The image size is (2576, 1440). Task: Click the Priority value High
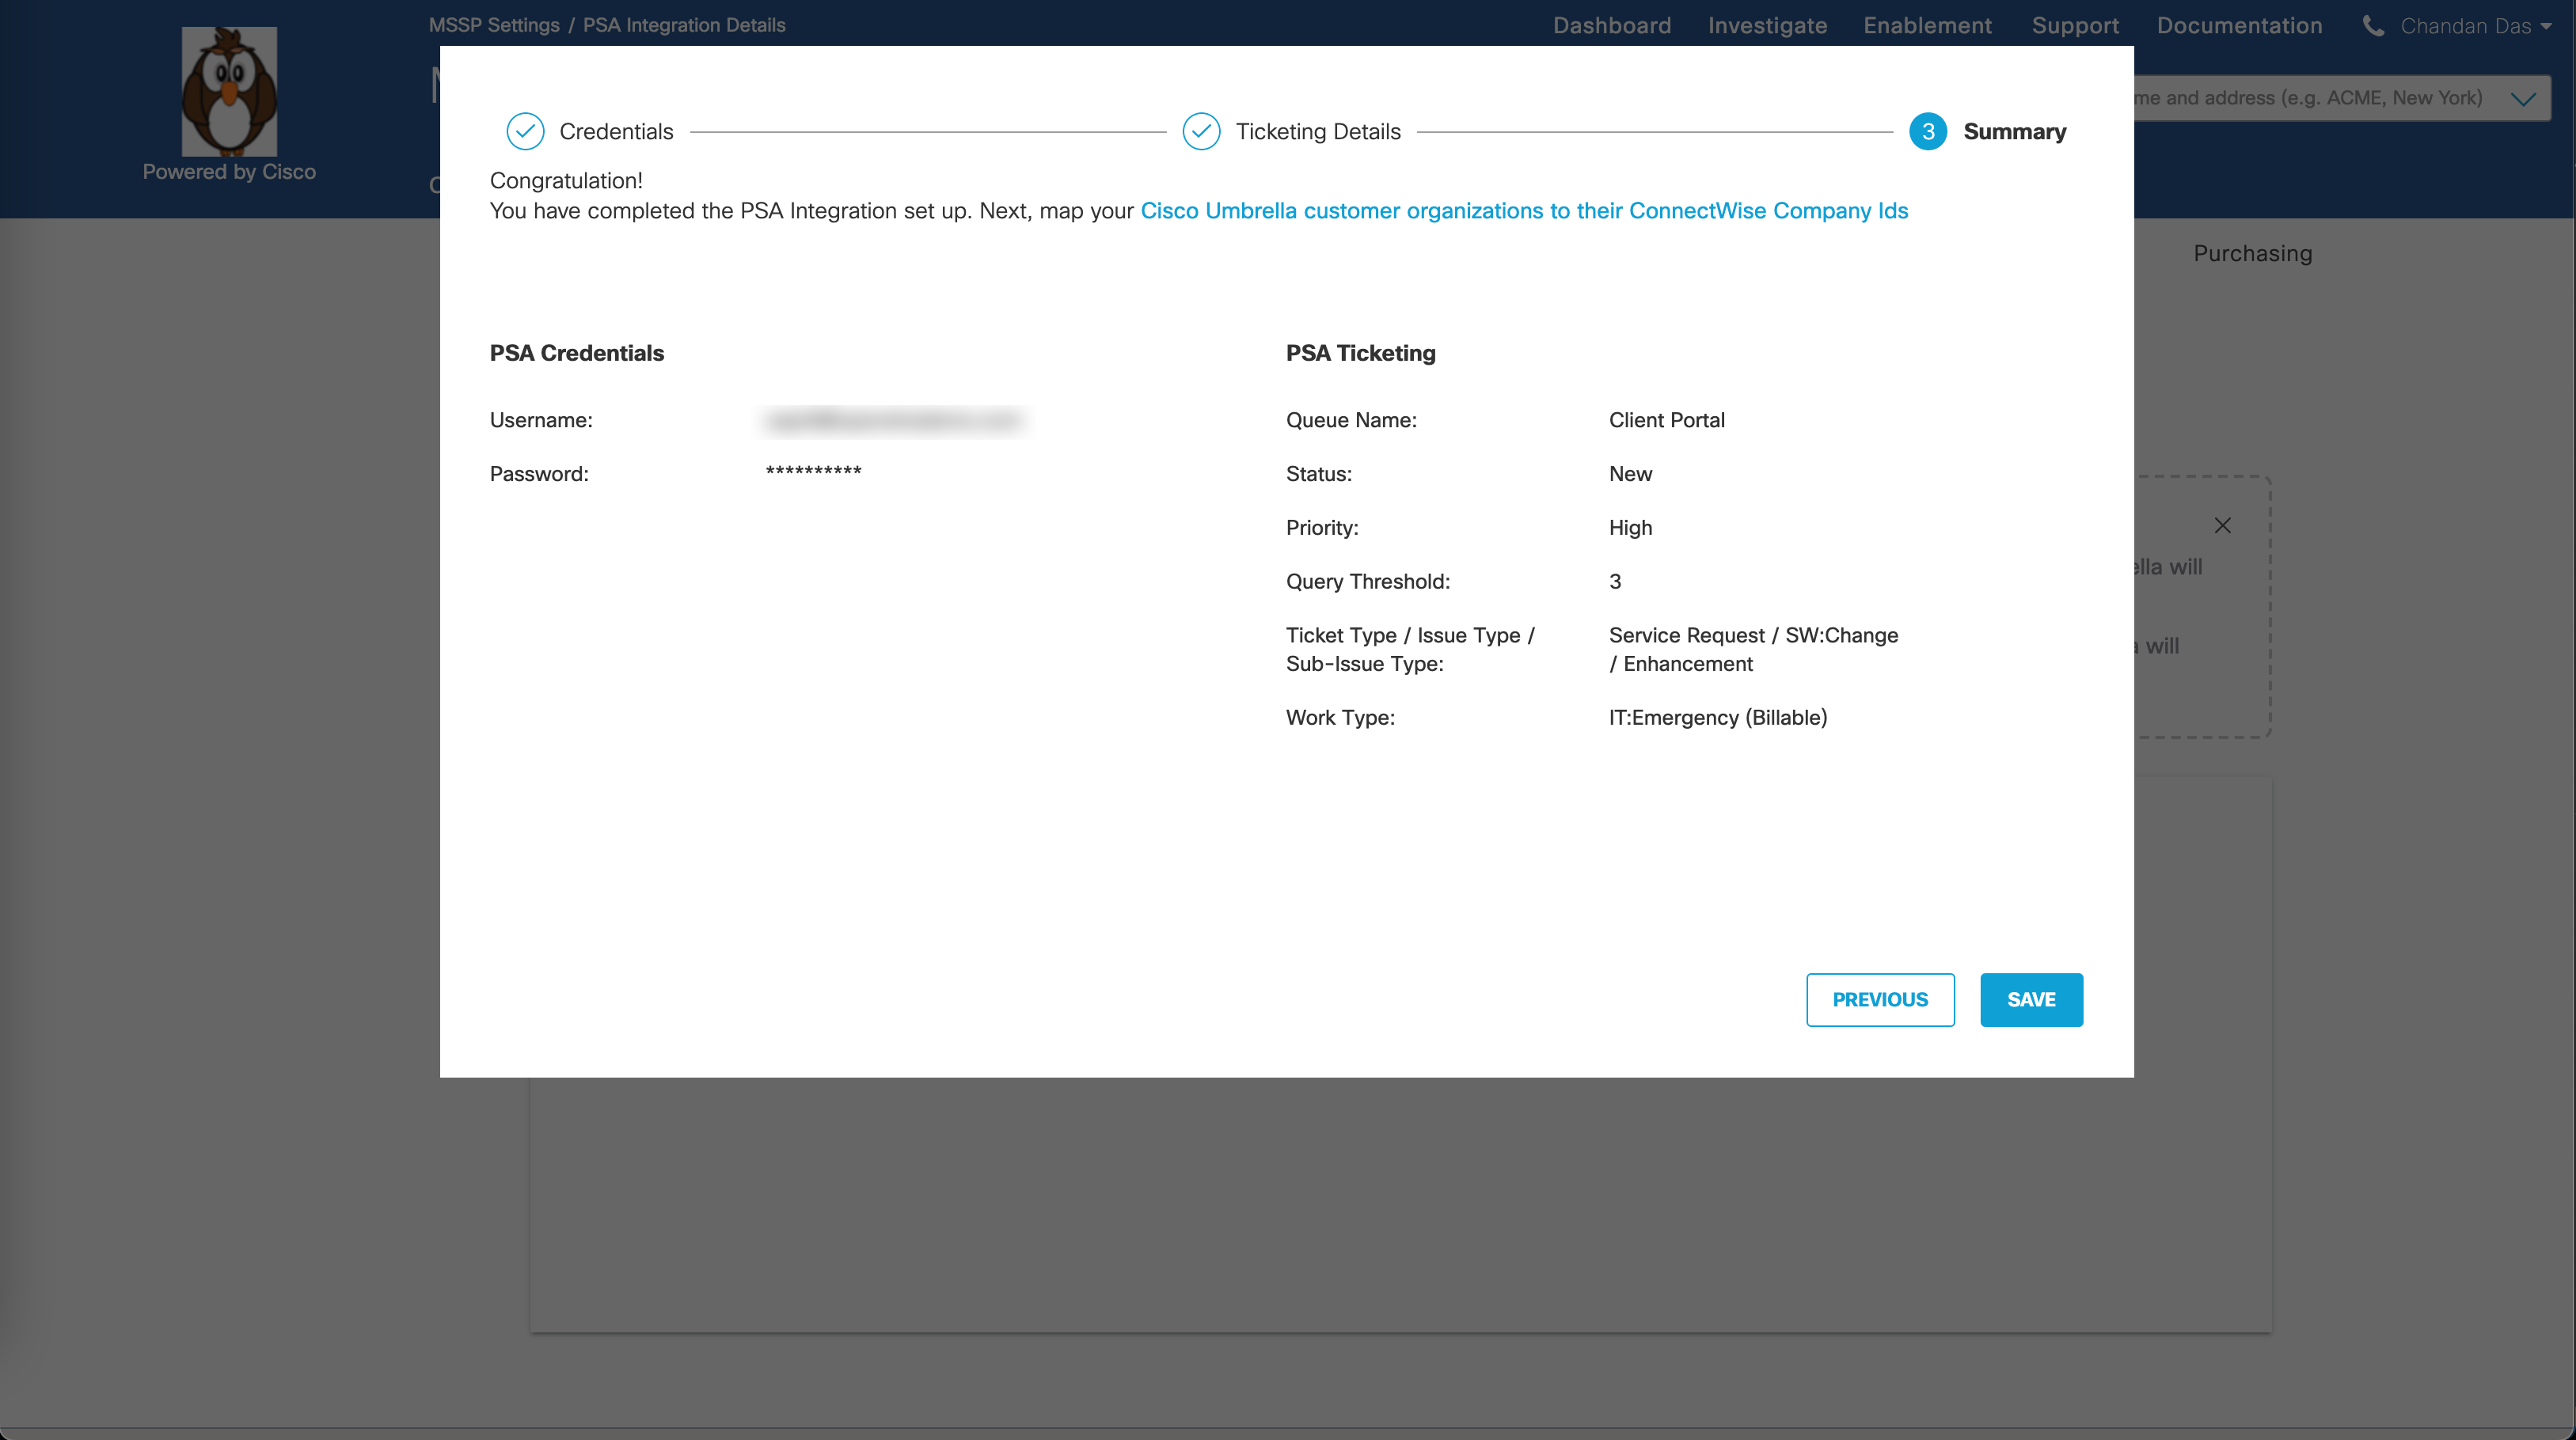point(1630,528)
